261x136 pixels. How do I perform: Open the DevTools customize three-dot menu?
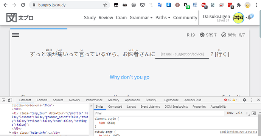click(252, 100)
